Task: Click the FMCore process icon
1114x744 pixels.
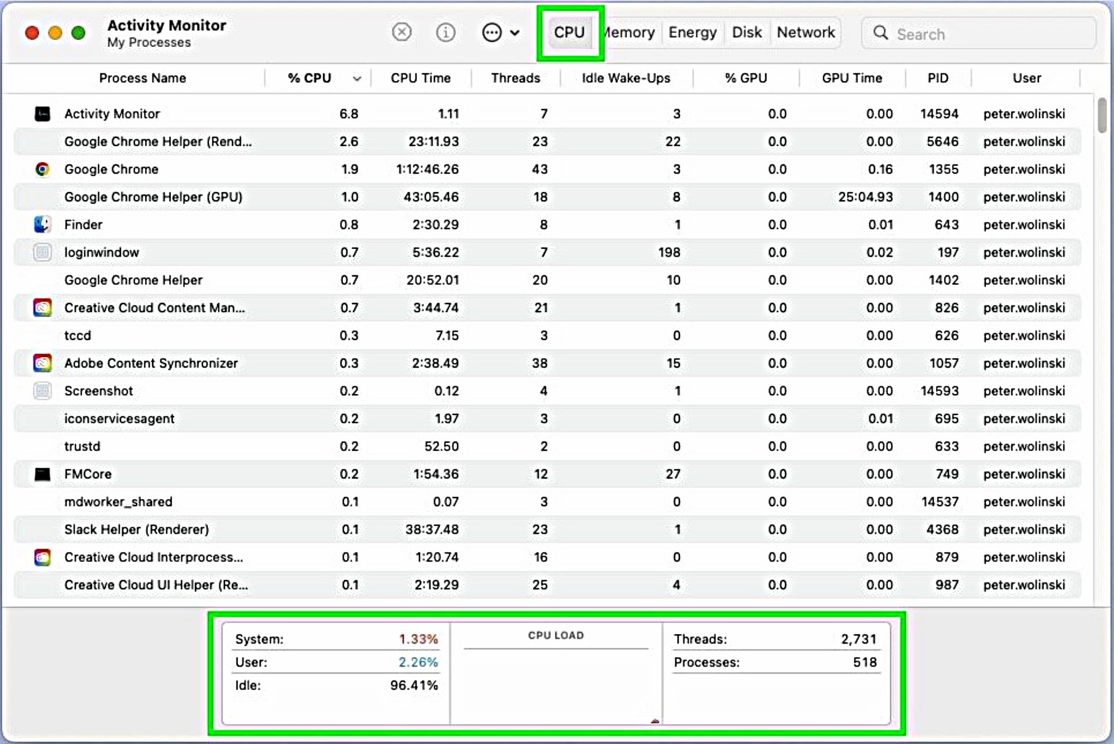Action: (x=42, y=474)
